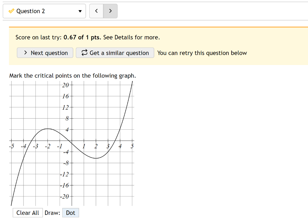308x223 pixels.
Task: Click the checkmark icon beside Question 2
Action: [x=11, y=11]
